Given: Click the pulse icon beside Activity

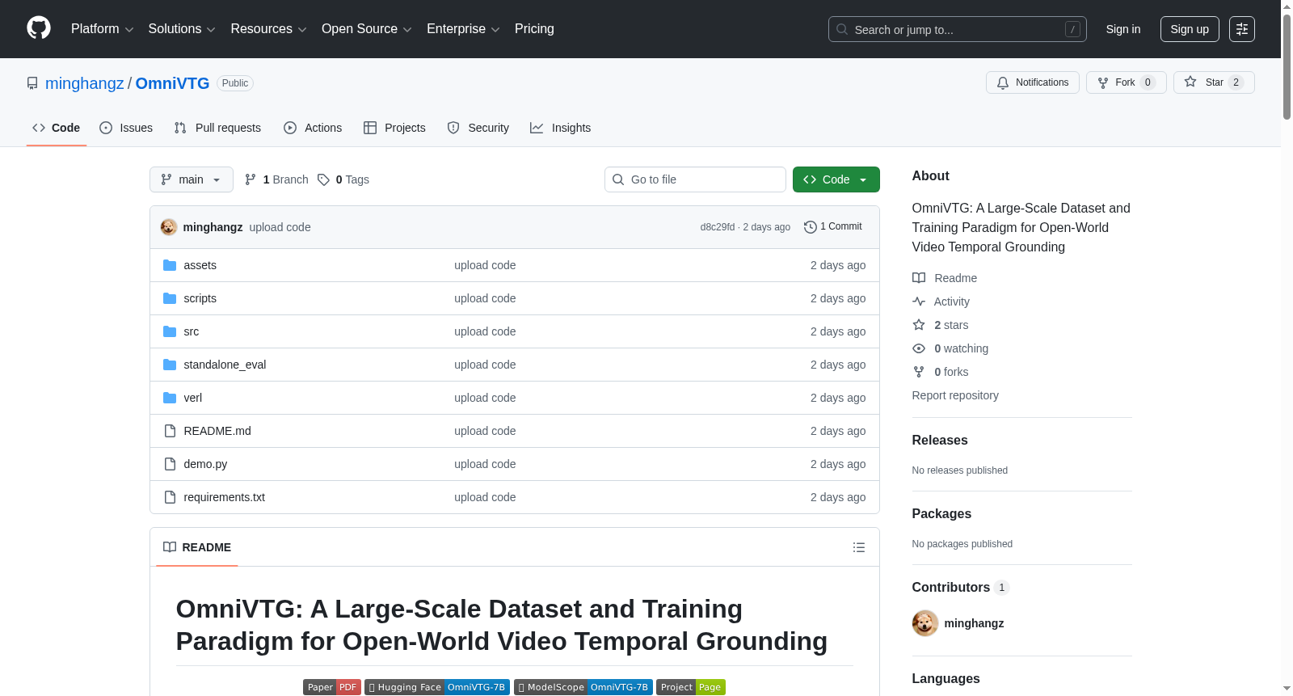Looking at the screenshot, I should (919, 302).
